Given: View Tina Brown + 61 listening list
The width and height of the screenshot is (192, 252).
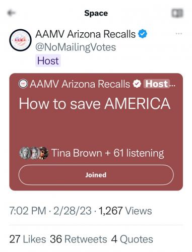Looking at the screenshot, I should pyautogui.click(x=108, y=153).
